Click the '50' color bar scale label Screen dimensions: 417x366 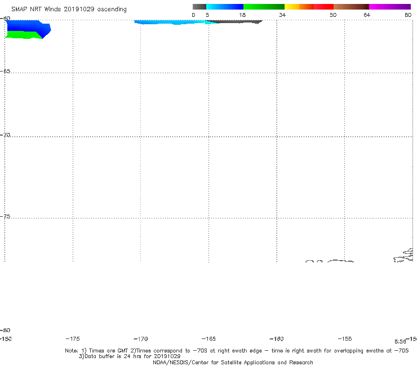point(333,15)
